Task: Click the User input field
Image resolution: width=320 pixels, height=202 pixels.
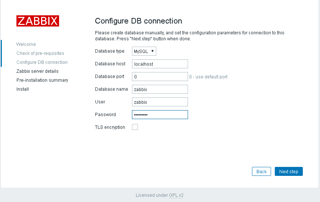Action: tap(160, 102)
